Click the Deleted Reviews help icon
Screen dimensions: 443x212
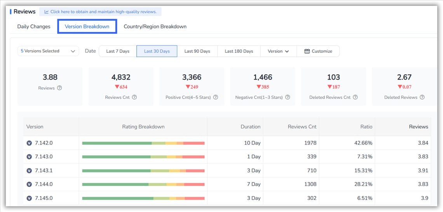pos(422,97)
